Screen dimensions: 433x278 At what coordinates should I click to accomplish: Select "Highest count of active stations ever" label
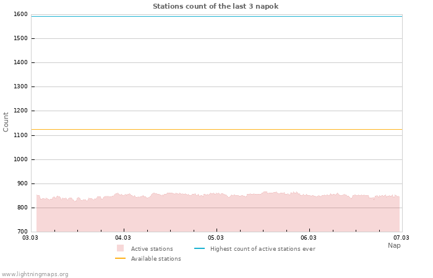(262, 249)
